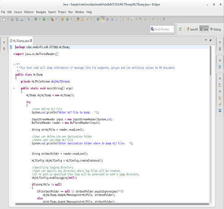
Task: Click the Save icon in toolbar
Action: point(12,19)
